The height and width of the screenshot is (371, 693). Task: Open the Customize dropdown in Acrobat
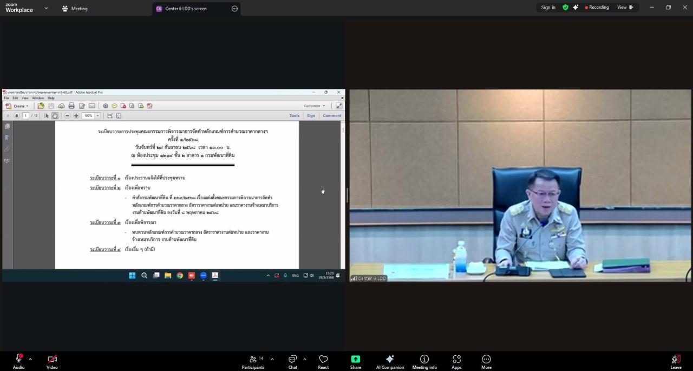tap(315, 106)
